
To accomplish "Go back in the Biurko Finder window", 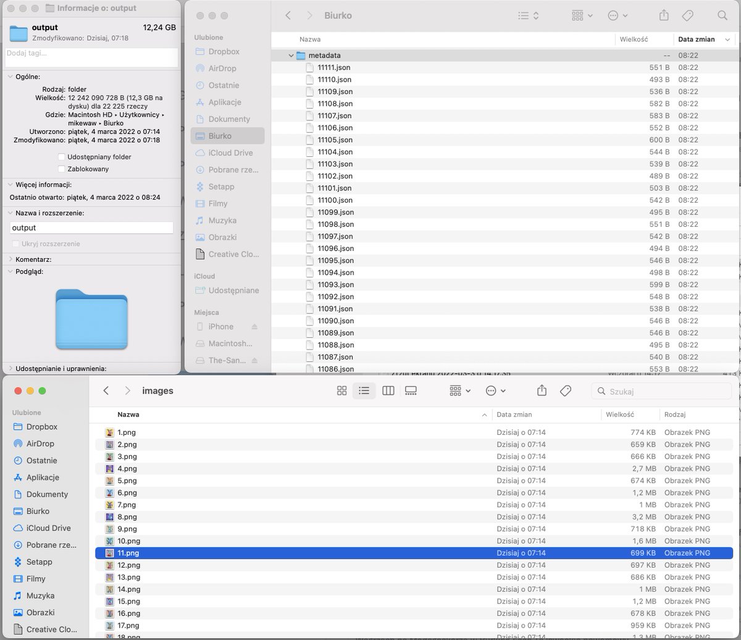I will click(288, 15).
